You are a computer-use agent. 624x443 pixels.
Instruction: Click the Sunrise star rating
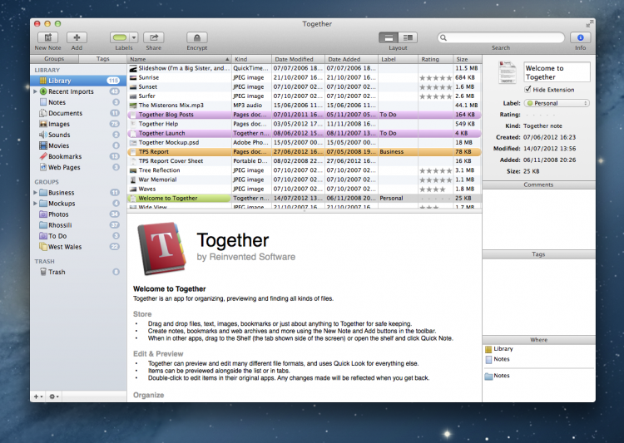pyautogui.click(x=436, y=78)
